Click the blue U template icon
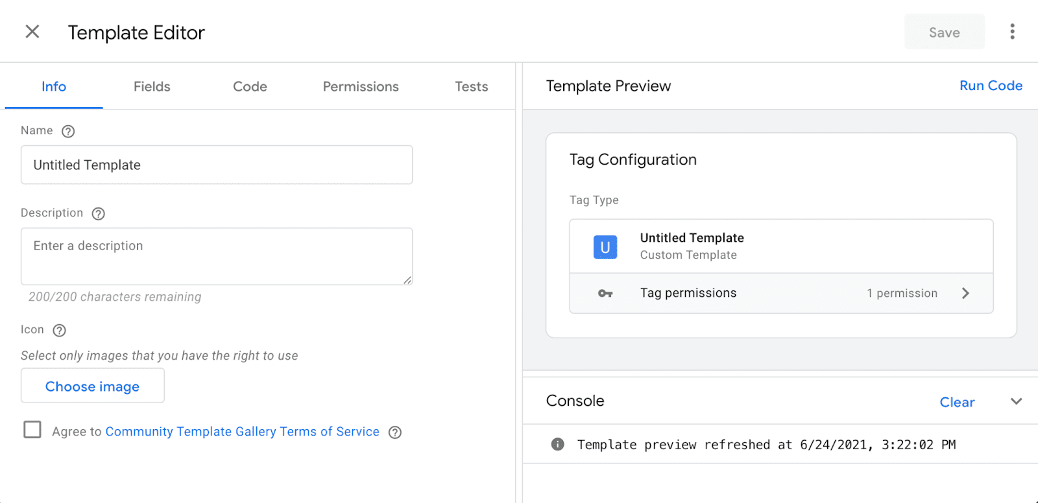The width and height of the screenshot is (1038, 503). [x=605, y=247]
